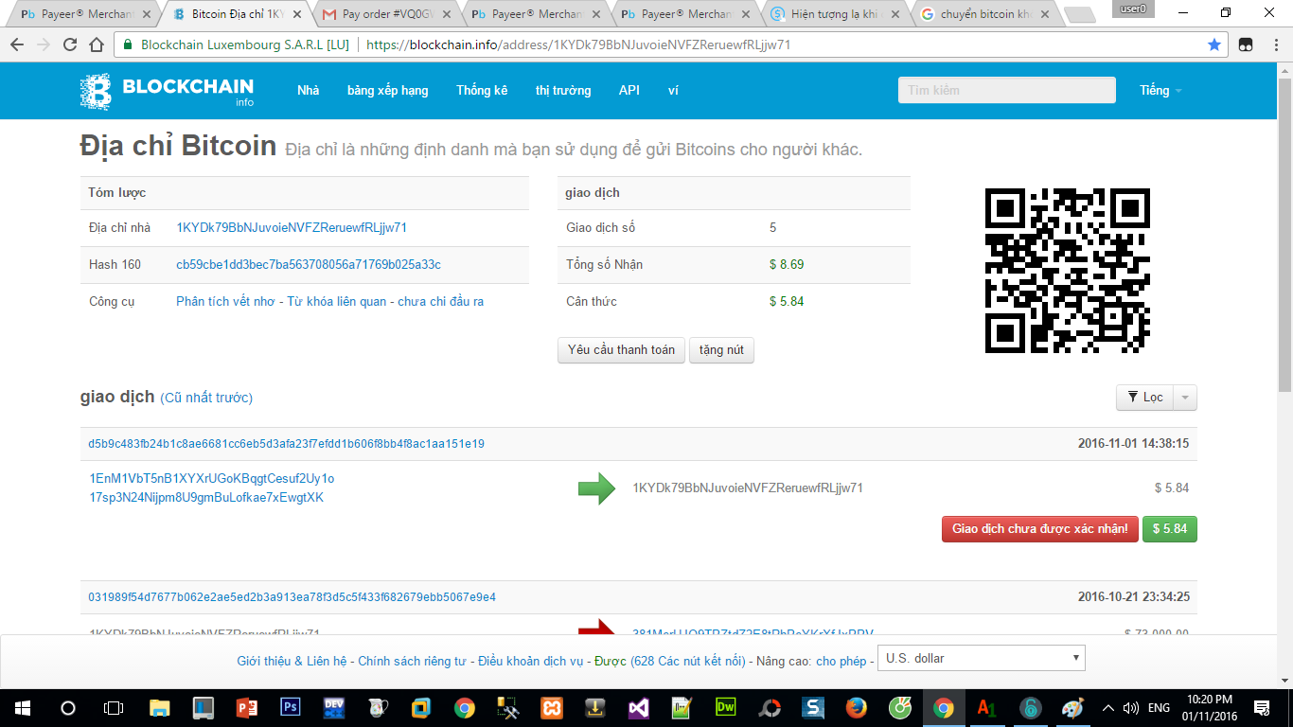Open the Phân tích vết nhơ link
This screenshot has width=1293, height=727.
coord(225,301)
